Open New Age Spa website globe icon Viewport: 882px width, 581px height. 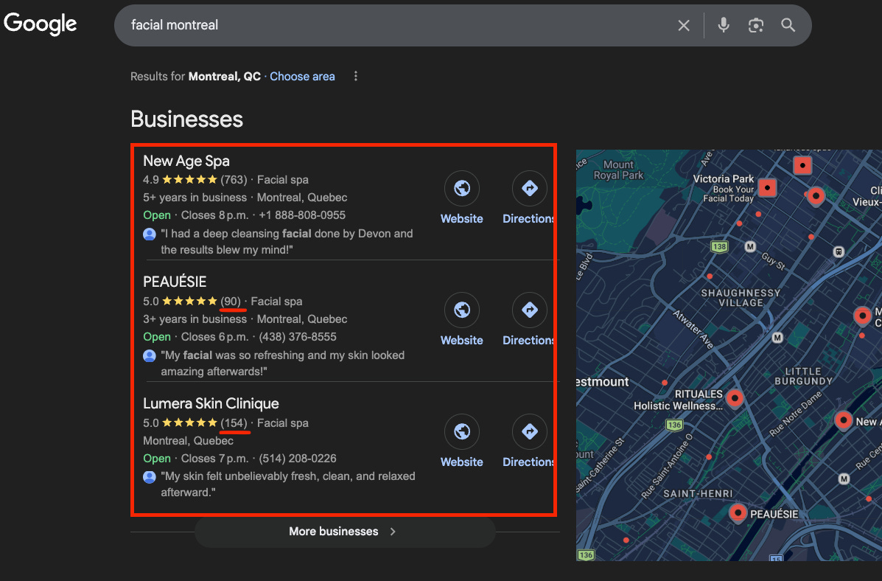coord(462,188)
